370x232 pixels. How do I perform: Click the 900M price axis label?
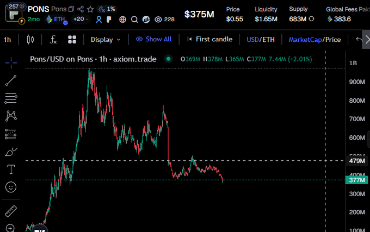[357, 82]
